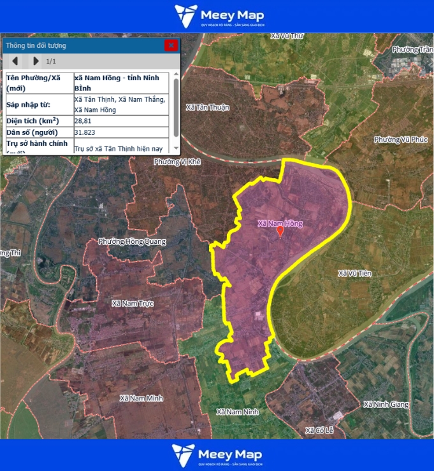Go to next object with right arrow
The width and height of the screenshot is (434, 471).
coord(36,62)
